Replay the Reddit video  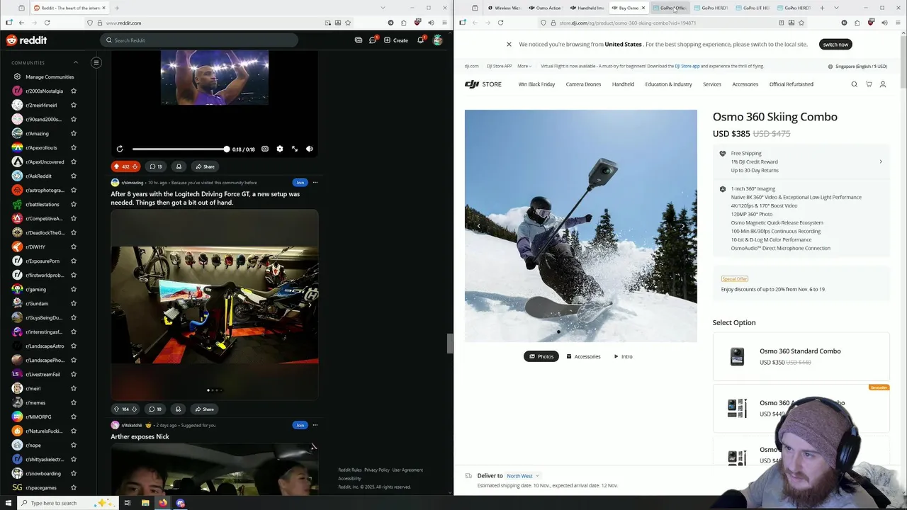[120, 149]
